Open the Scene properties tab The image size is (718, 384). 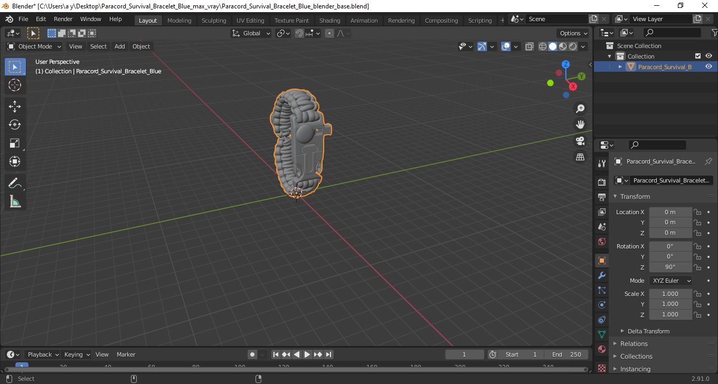click(602, 226)
